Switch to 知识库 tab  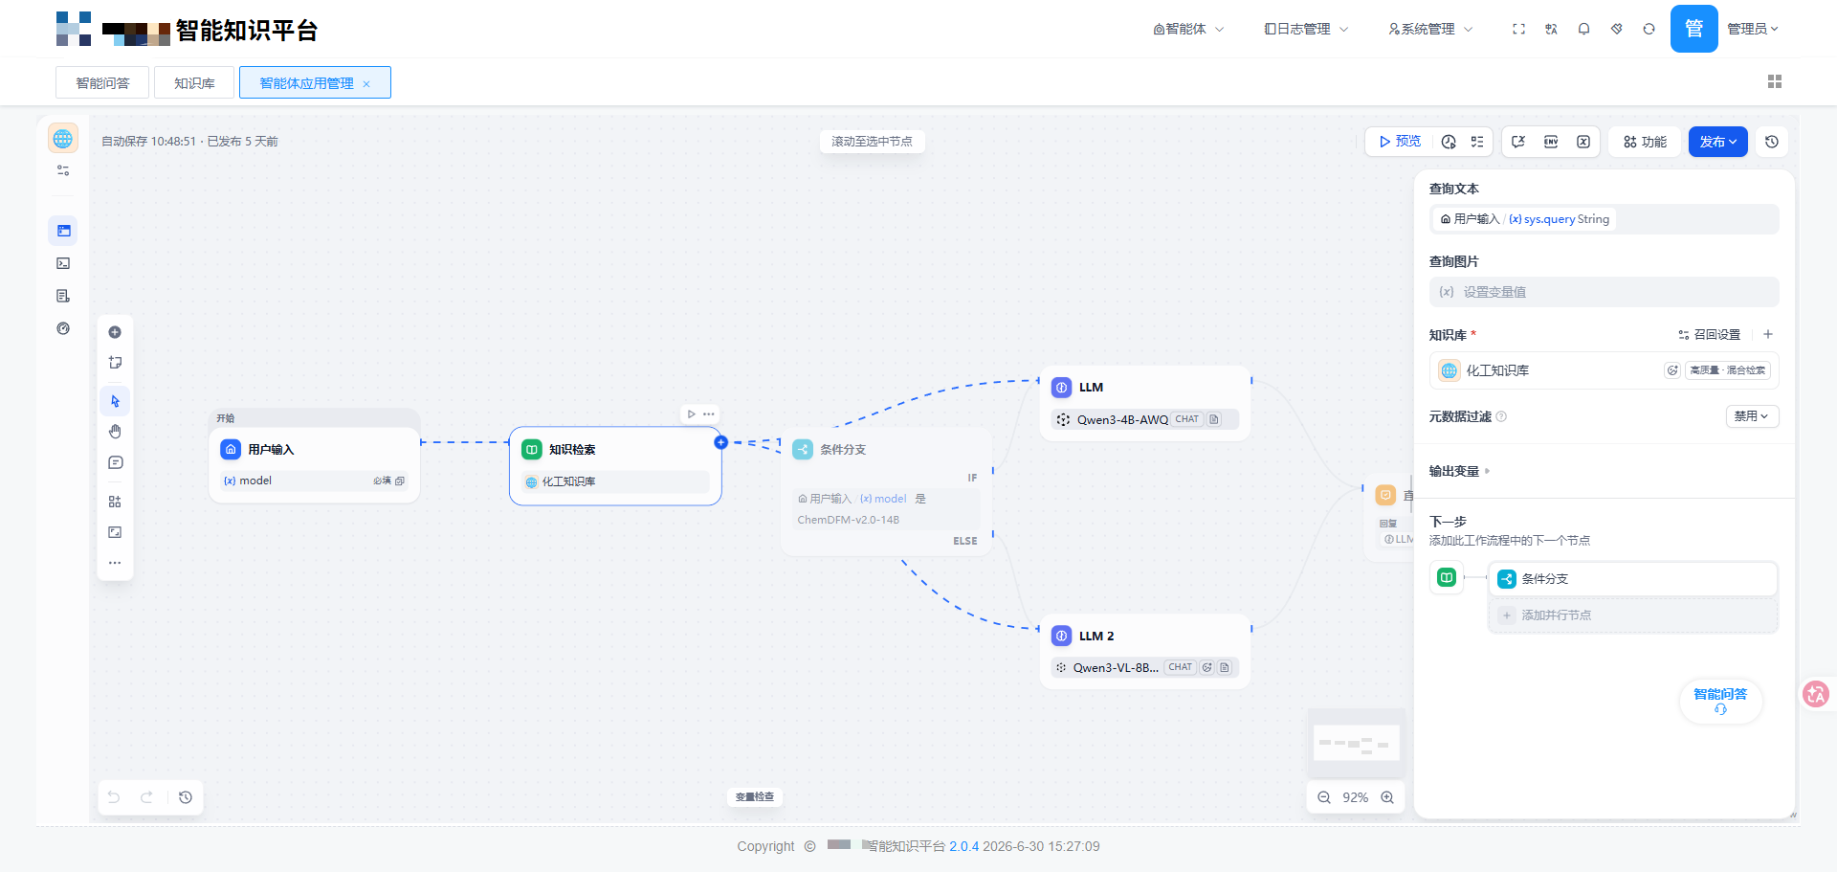(x=194, y=82)
